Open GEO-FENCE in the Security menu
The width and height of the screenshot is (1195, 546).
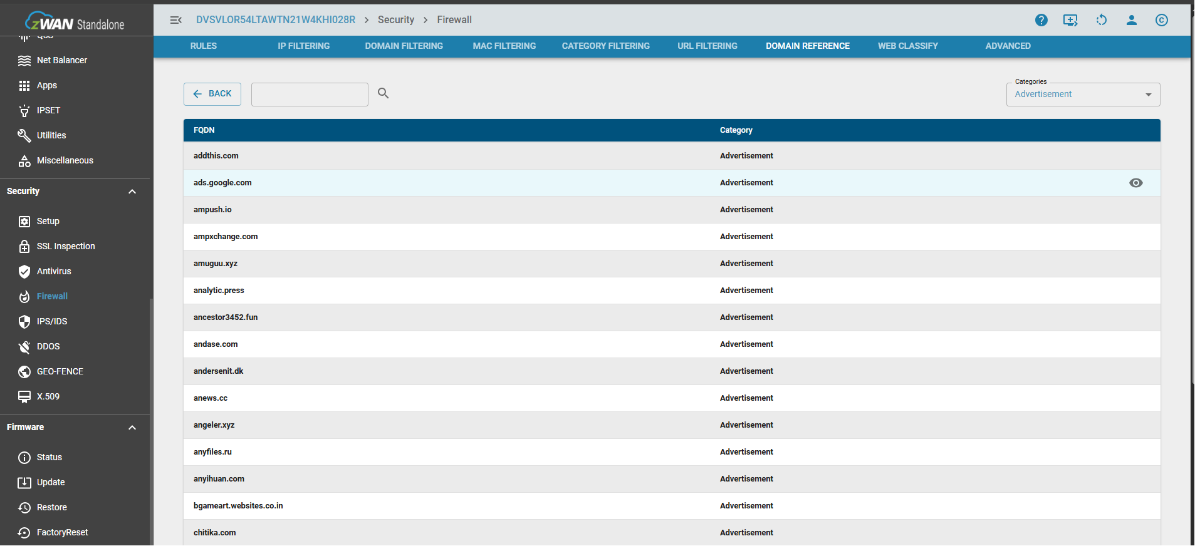(x=60, y=371)
